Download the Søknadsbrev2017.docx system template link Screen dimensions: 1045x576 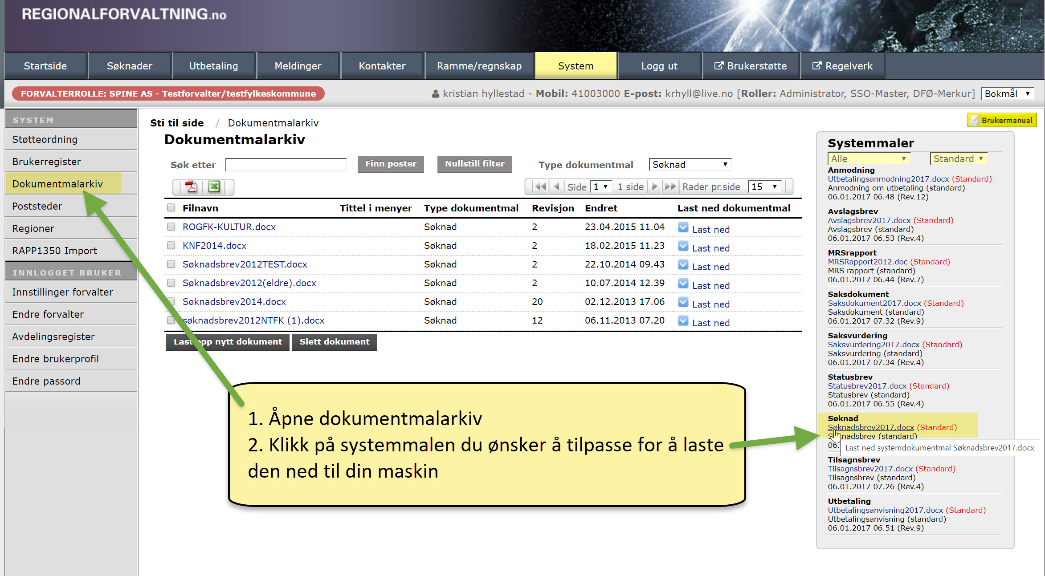point(870,427)
